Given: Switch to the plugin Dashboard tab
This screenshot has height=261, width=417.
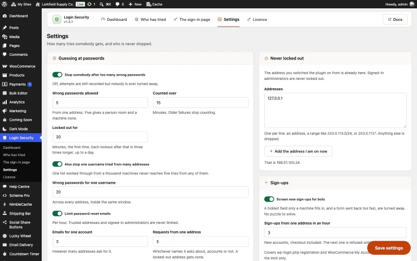Looking at the screenshot, I should click(x=114, y=19).
